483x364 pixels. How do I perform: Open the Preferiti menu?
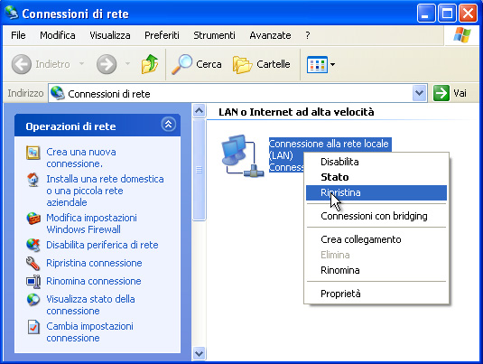coord(162,35)
